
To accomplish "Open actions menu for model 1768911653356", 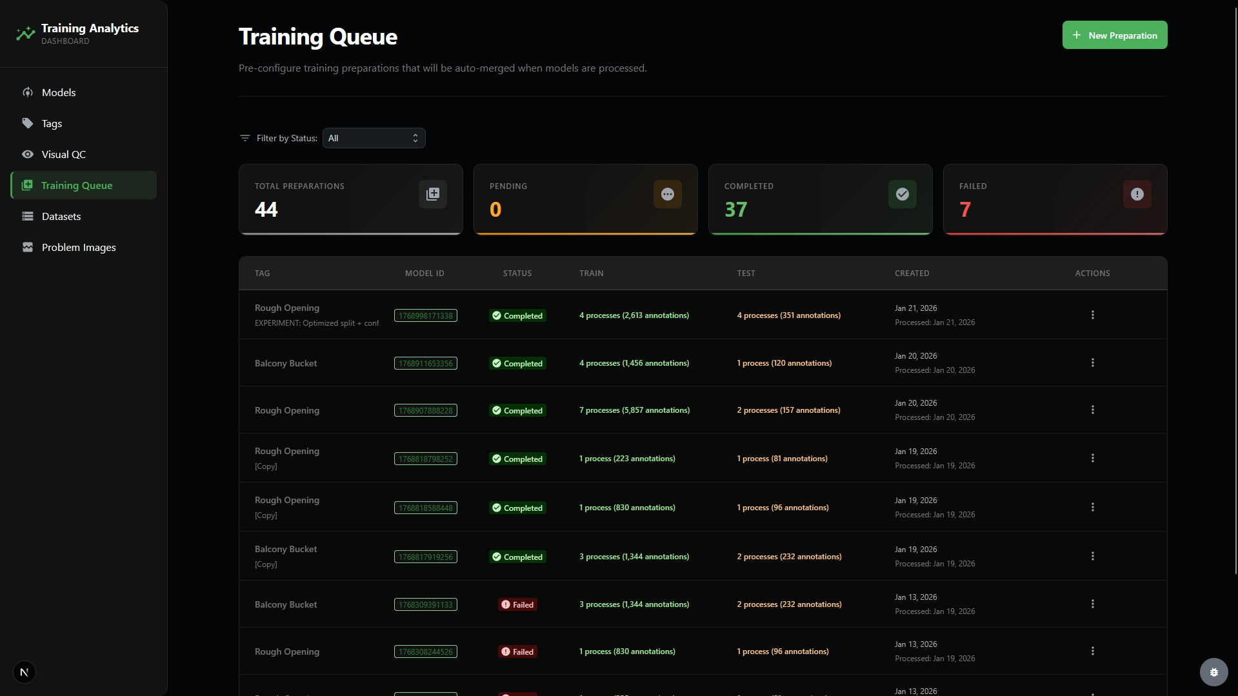I will [x=1093, y=363].
